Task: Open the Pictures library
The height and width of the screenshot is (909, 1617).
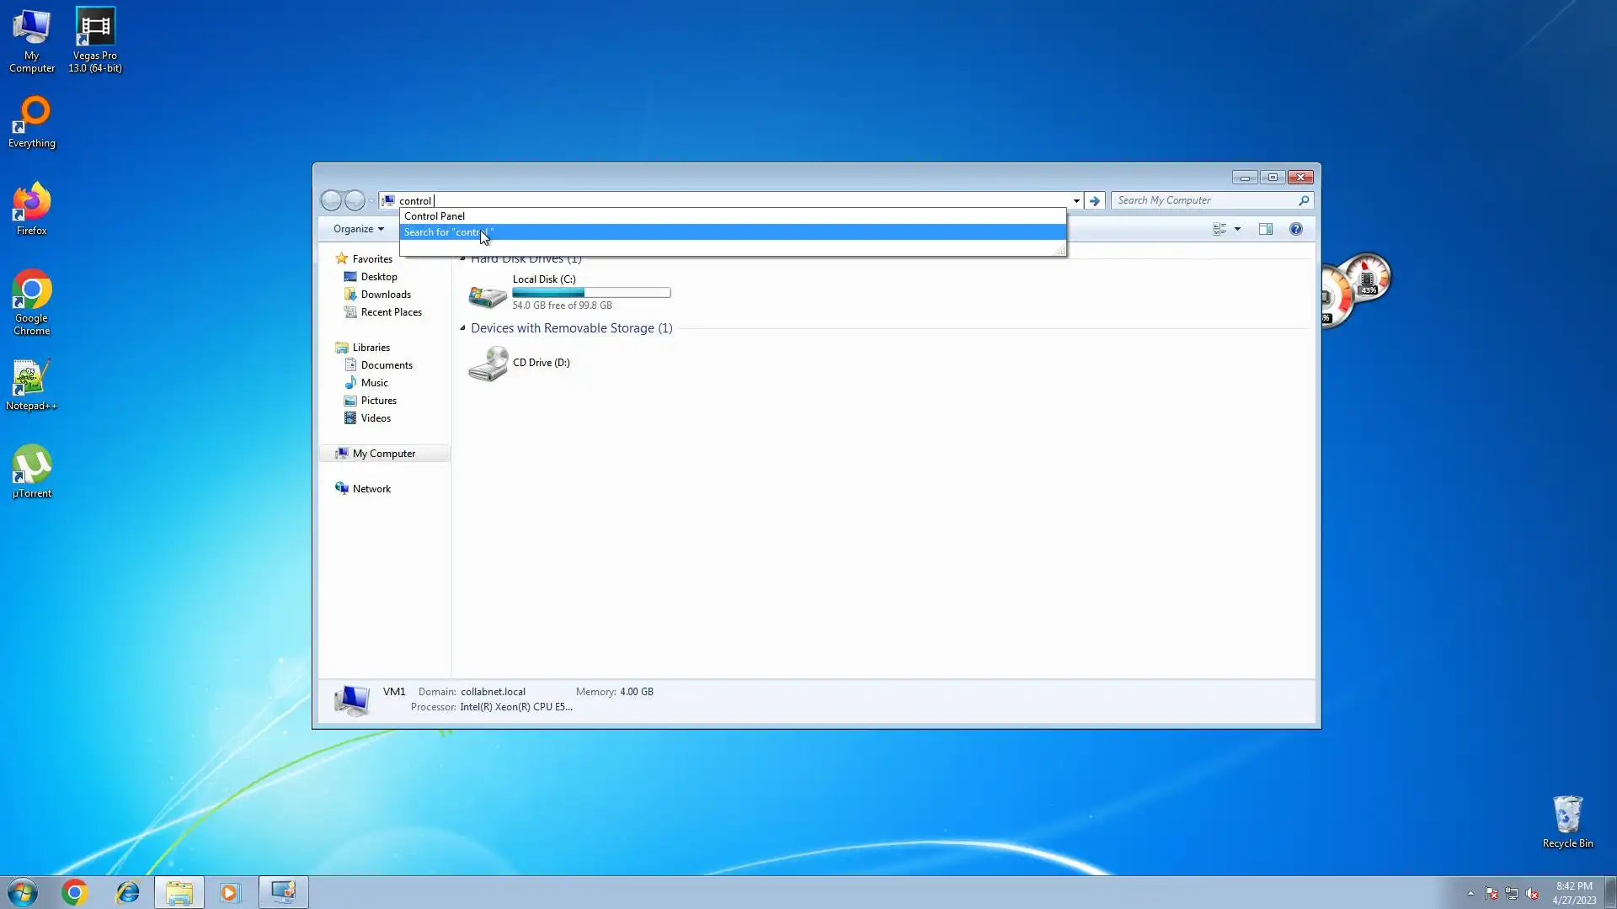Action: click(x=378, y=401)
